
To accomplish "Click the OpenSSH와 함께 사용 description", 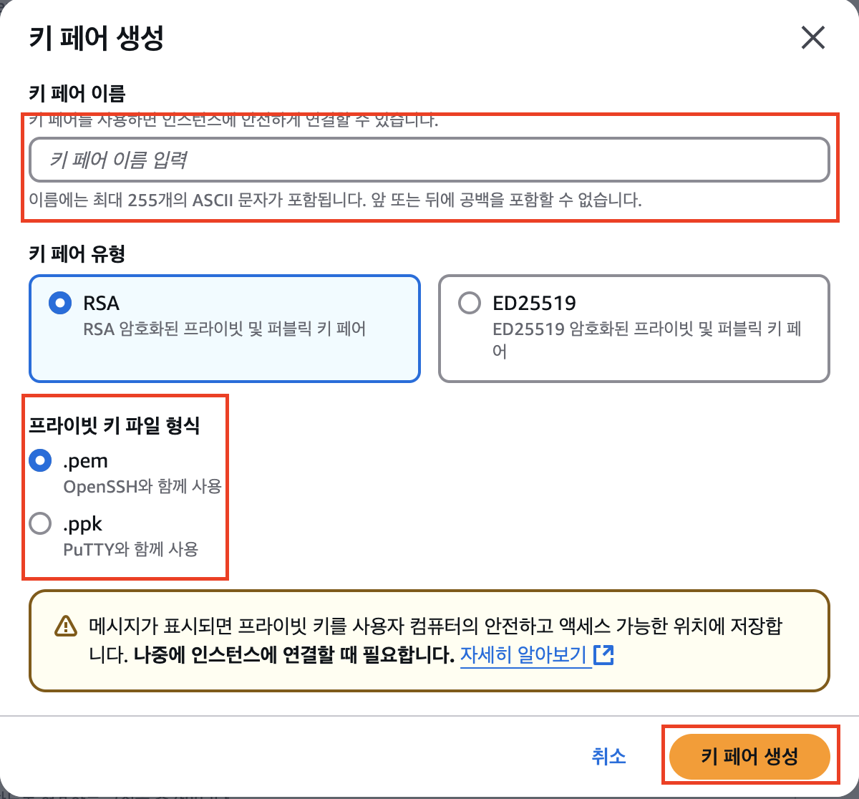I will pos(142,486).
